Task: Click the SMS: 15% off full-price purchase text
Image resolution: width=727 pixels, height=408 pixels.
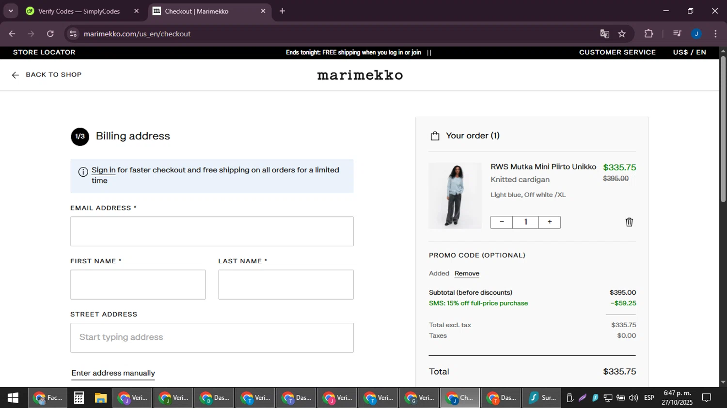Action: pyautogui.click(x=478, y=303)
